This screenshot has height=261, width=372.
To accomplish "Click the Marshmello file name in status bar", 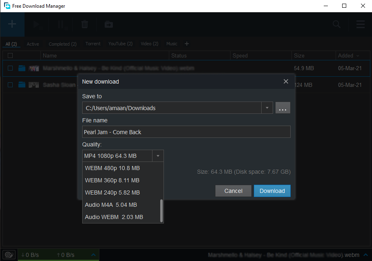I will tap(284, 255).
